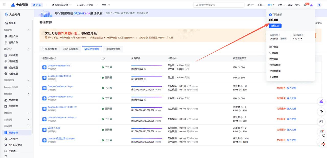
Task: Expand the 企业 dropdown in the top bar
Action: coord(251,5)
